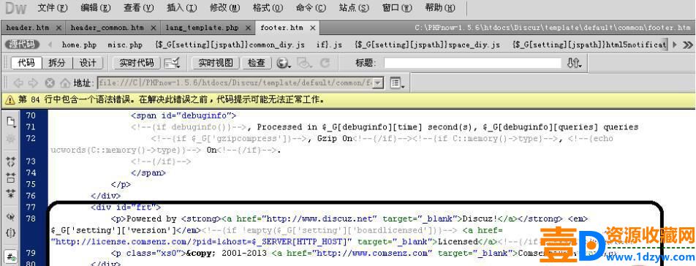Open the 编辑(E) menu
Screen dimensions: 696x266
96,8
